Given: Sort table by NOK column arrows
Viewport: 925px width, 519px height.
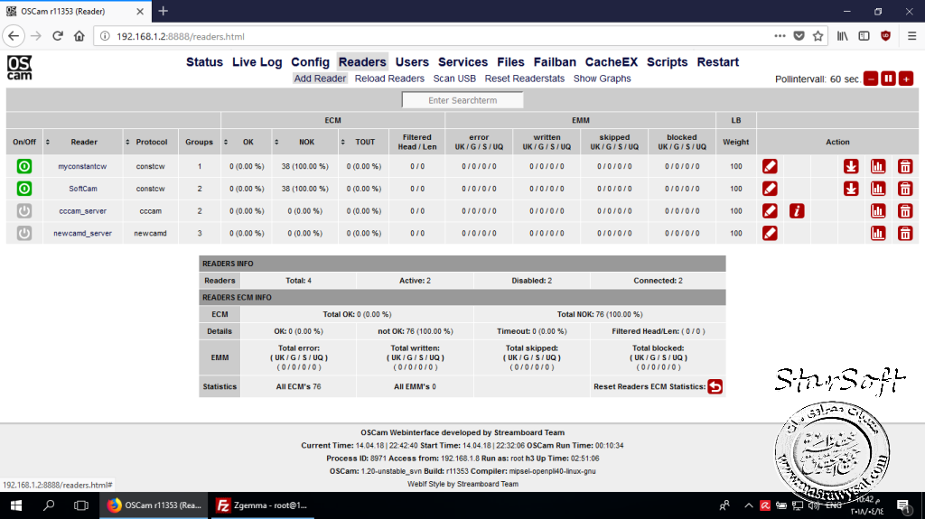Looking at the screenshot, I should coord(276,142).
